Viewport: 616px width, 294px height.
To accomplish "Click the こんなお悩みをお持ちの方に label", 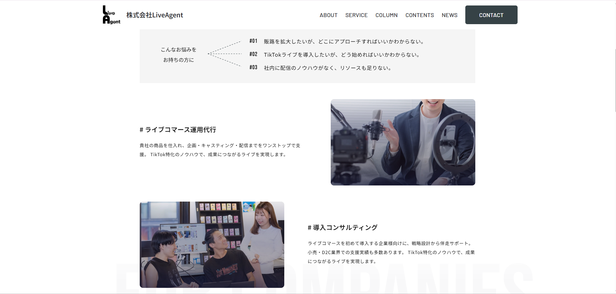I will click(x=178, y=55).
